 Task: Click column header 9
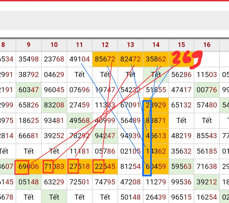click(x=29, y=45)
